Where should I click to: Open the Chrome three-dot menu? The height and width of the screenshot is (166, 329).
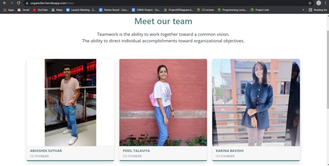click(325, 3)
